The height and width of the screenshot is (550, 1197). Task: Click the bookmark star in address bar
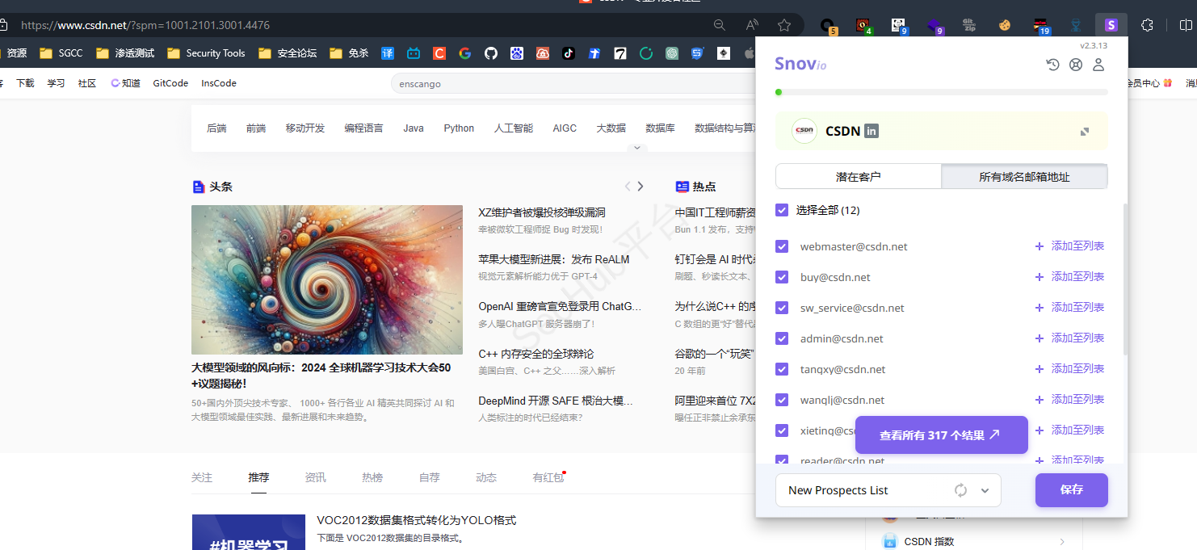click(x=783, y=25)
